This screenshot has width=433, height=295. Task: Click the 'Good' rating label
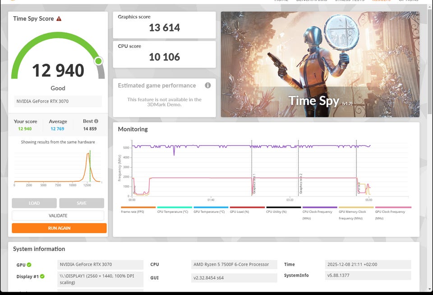58,88
